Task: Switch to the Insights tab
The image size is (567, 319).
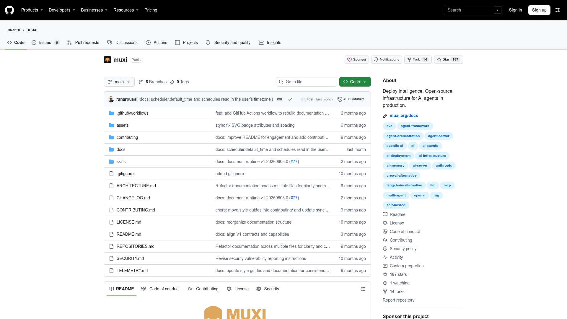Action: (270, 43)
